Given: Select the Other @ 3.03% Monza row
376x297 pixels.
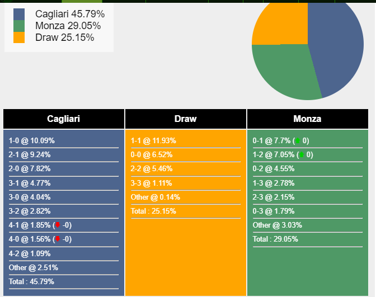Looking at the screenshot, I should point(308,225).
